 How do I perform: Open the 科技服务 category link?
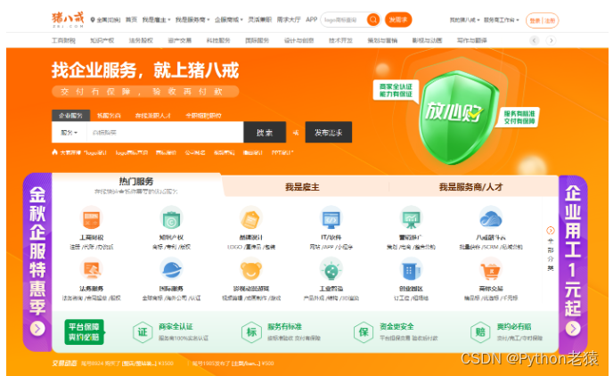218,40
